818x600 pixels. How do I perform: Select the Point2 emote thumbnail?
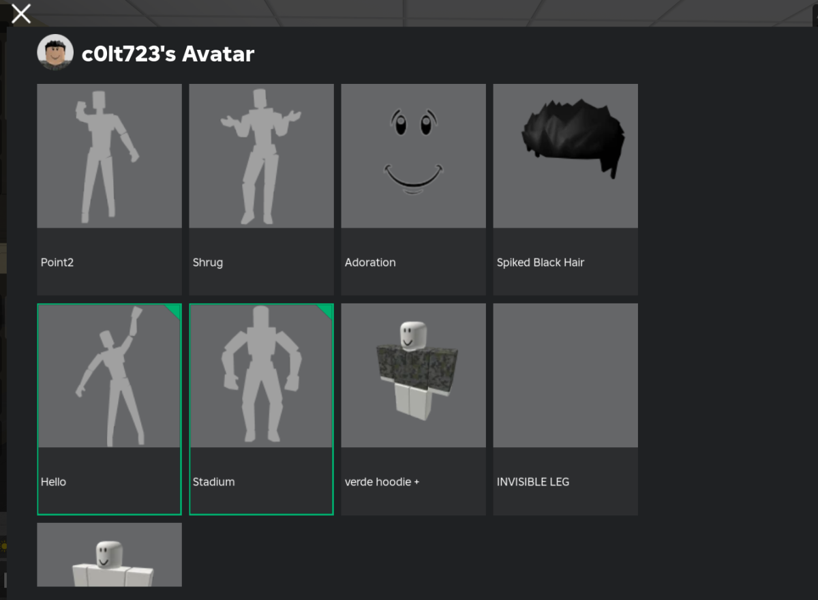pyautogui.click(x=109, y=156)
